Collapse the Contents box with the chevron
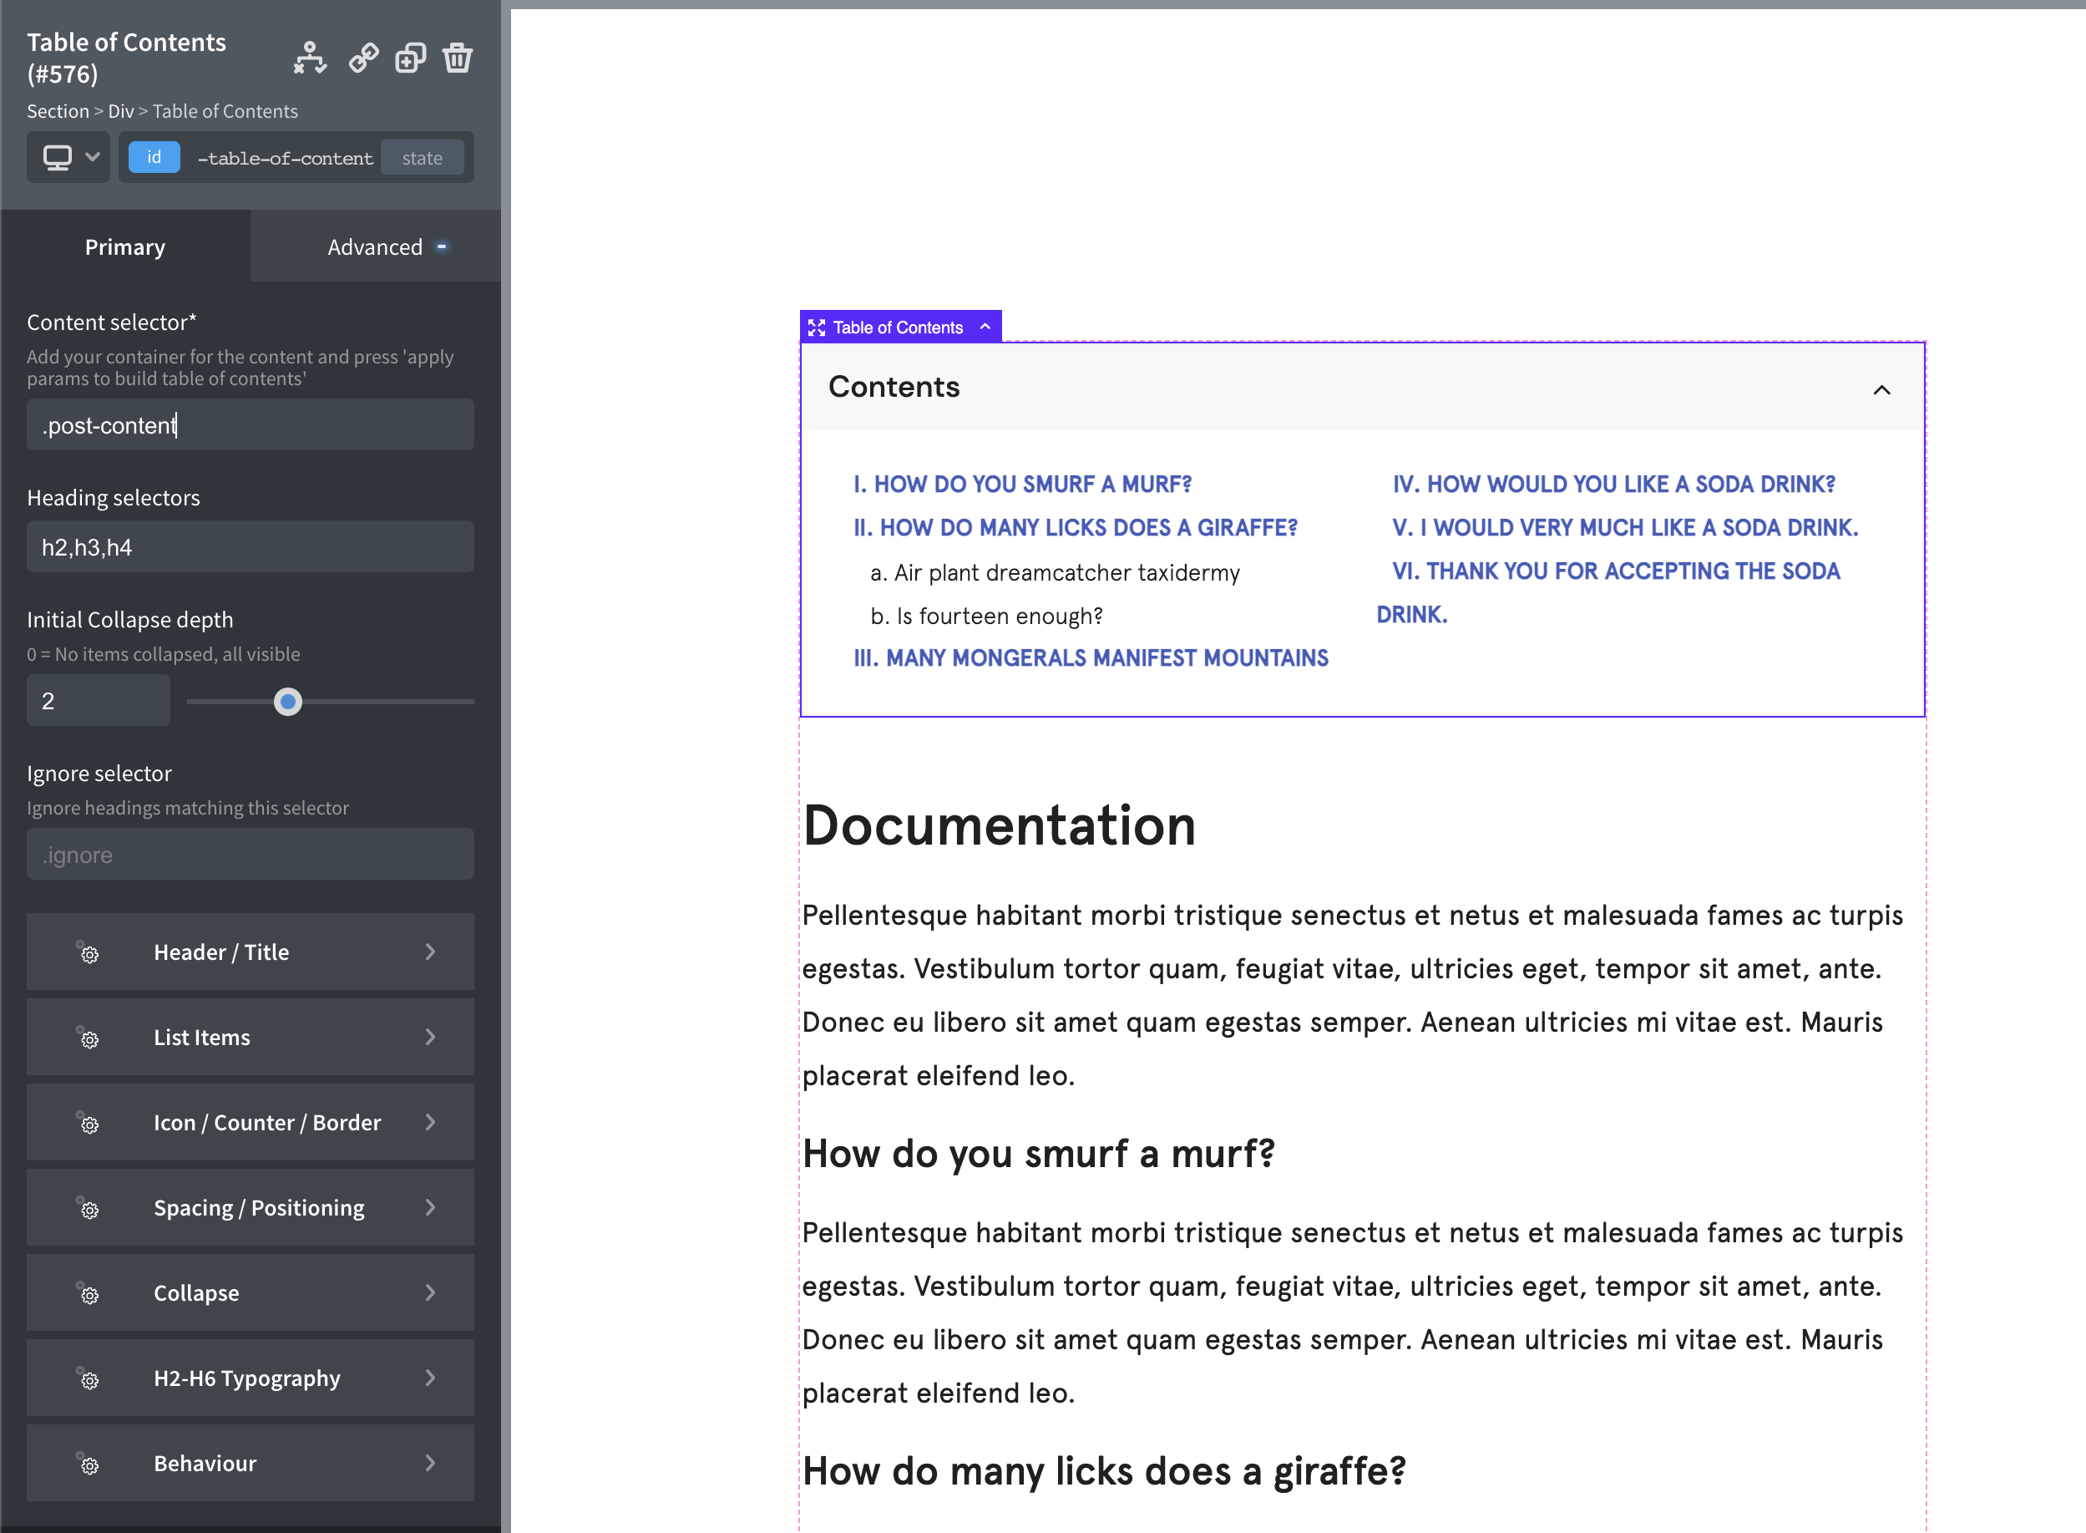The height and width of the screenshot is (1533, 2086). pyautogui.click(x=1881, y=390)
